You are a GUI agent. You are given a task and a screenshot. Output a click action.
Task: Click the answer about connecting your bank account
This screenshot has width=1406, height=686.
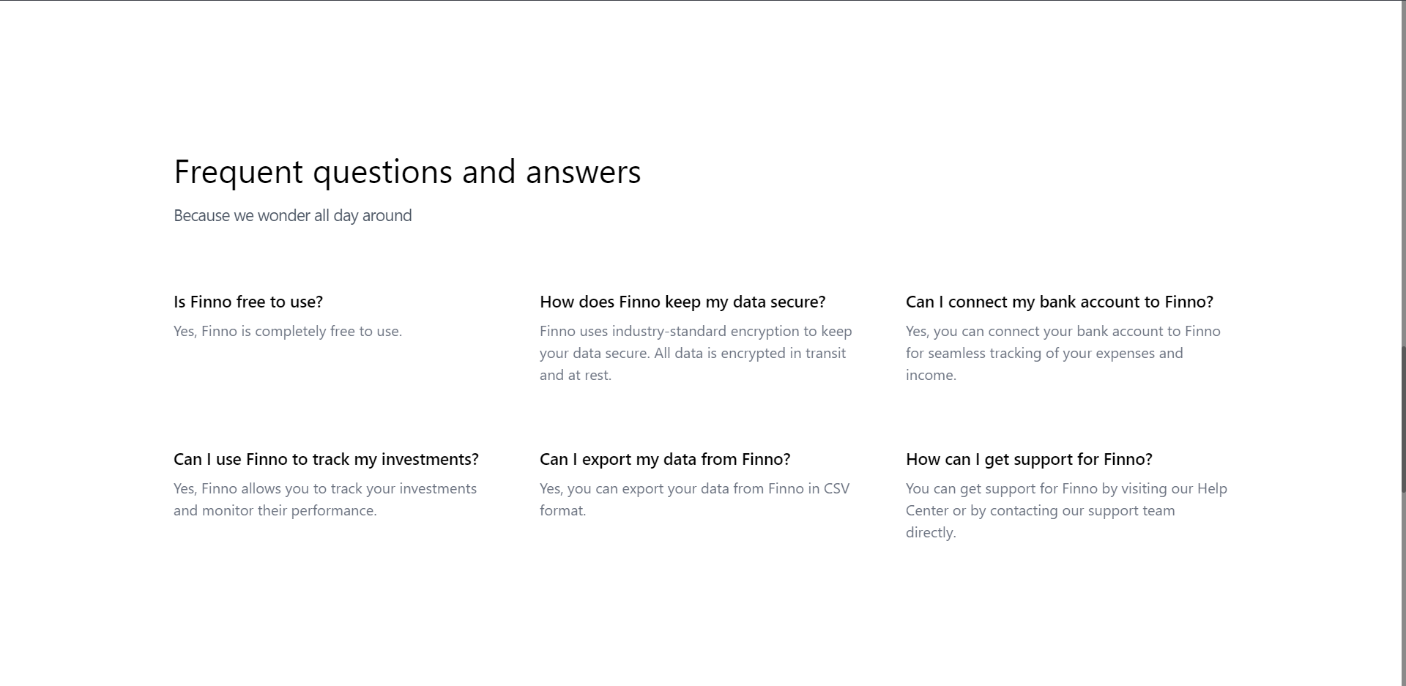click(x=1062, y=353)
